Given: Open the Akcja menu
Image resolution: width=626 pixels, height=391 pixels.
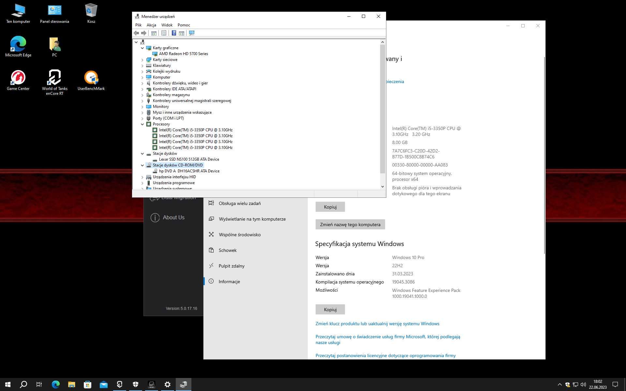Looking at the screenshot, I should 151,25.
